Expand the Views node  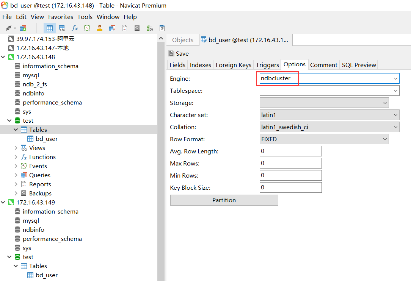[x=16, y=148]
